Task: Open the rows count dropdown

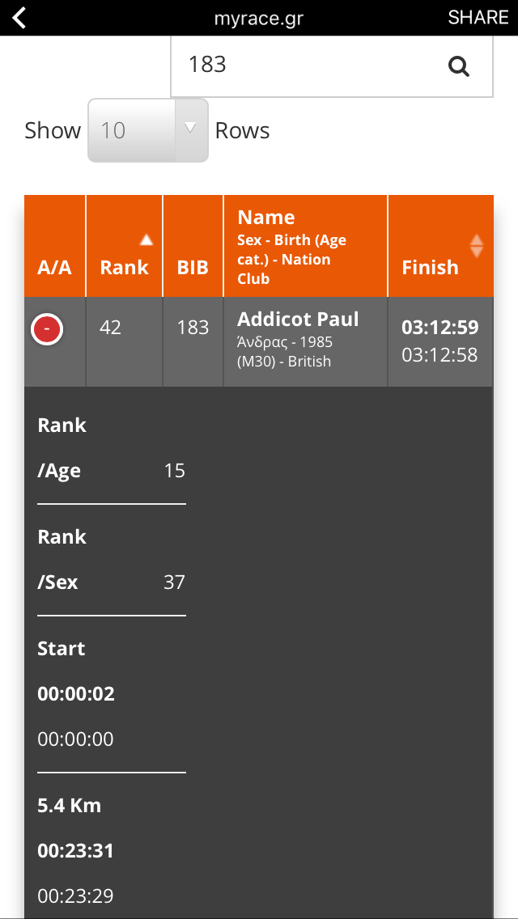Action: pos(147,130)
